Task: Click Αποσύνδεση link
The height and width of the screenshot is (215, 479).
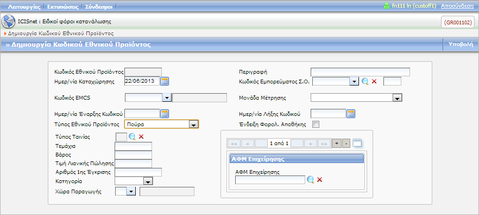Action: click(x=457, y=6)
